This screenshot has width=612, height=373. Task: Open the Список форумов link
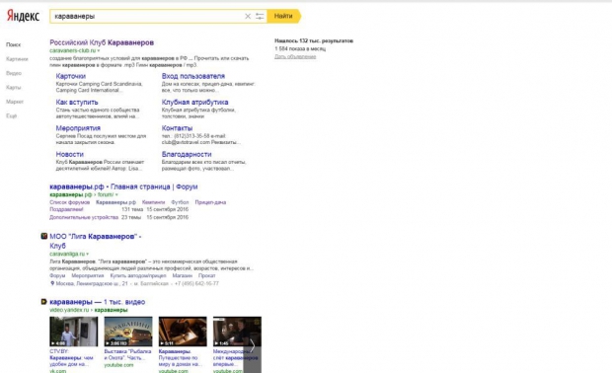coord(69,202)
